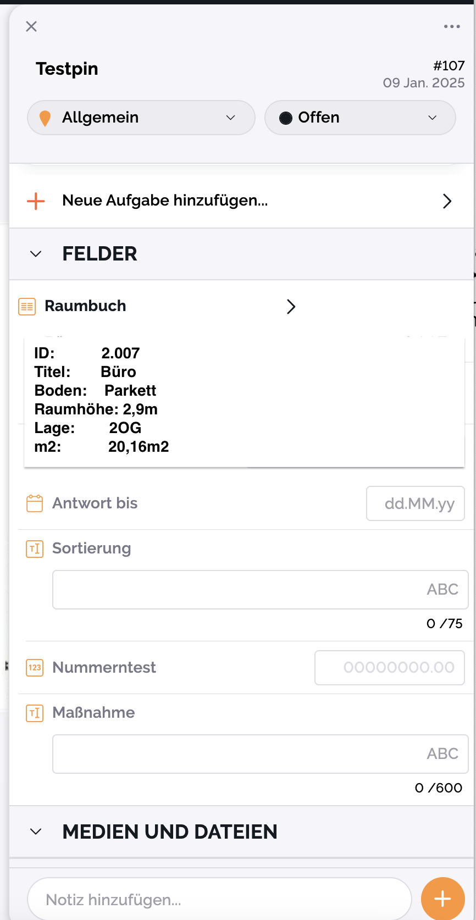Click the calendar icon beside Antwort bis
Image resolution: width=476 pixels, height=920 pixels.
point(35,503)
